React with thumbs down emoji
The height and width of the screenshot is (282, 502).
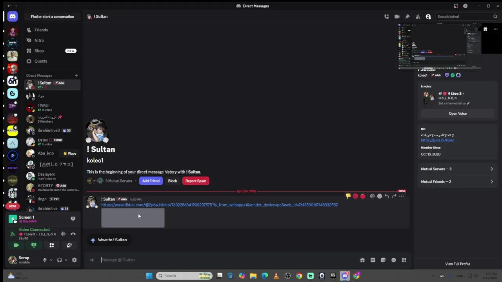coord(348,196)
